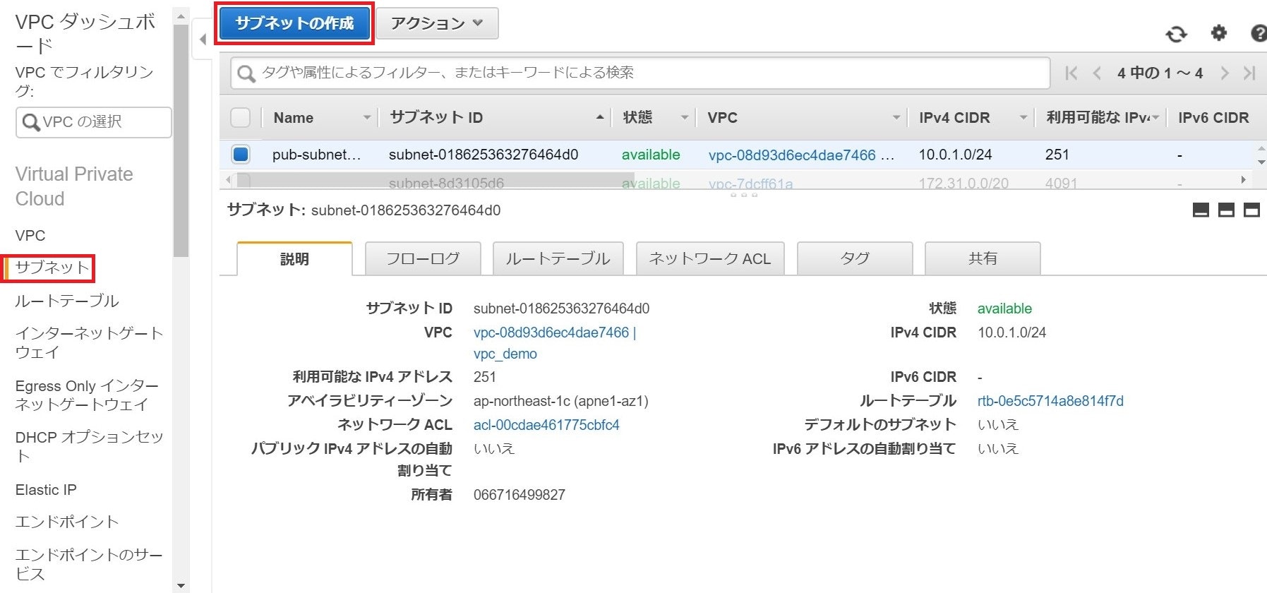Screen dimensions: 1267x593
Task: Click the refresh icon
Action: (x=1176, y=34)
